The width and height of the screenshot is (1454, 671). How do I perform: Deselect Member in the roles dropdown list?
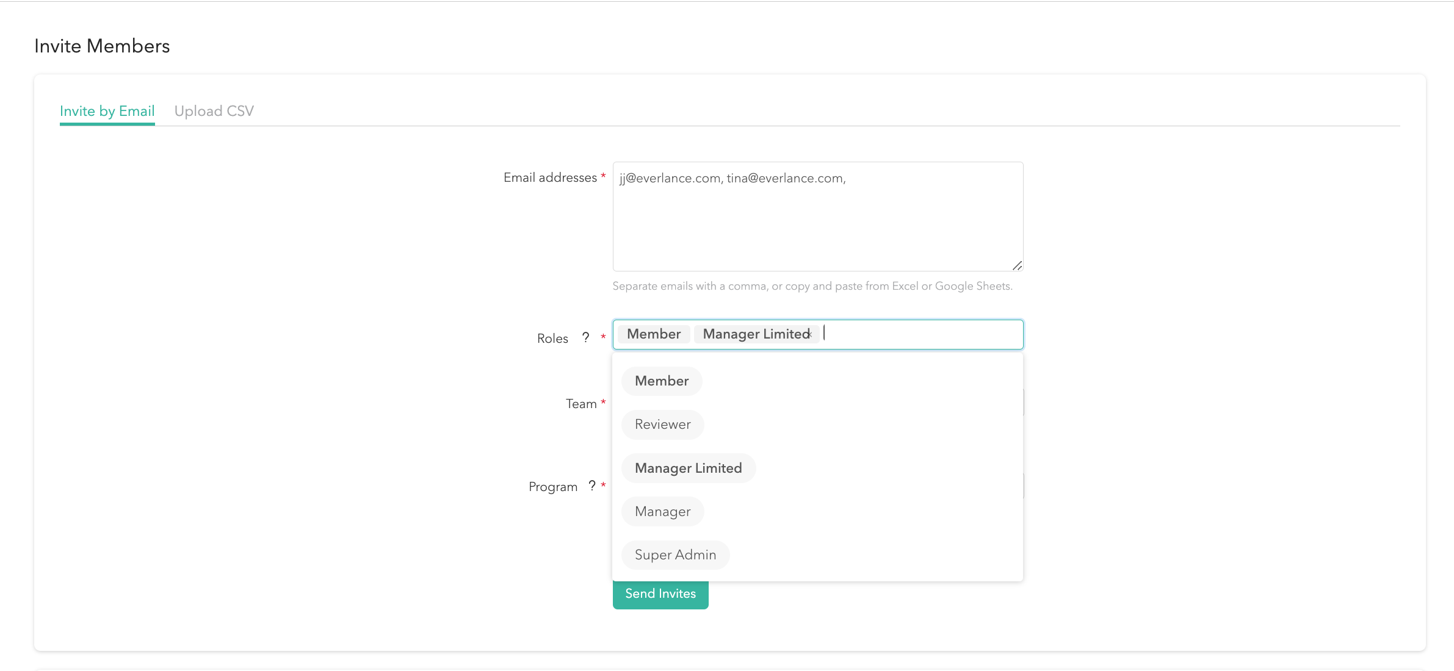(662, 381)
